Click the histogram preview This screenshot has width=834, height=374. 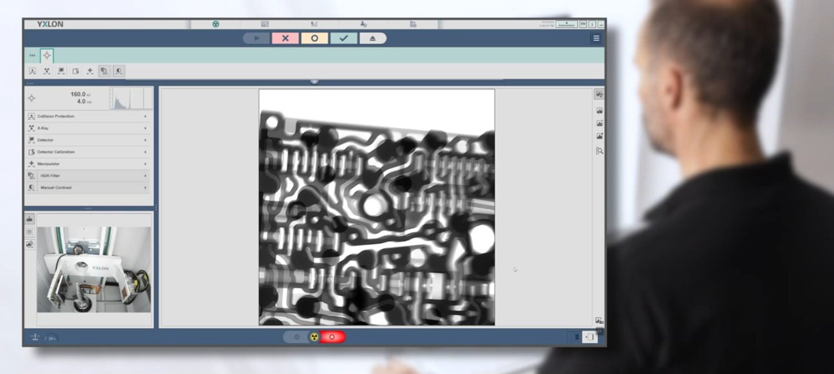(130, 98)
